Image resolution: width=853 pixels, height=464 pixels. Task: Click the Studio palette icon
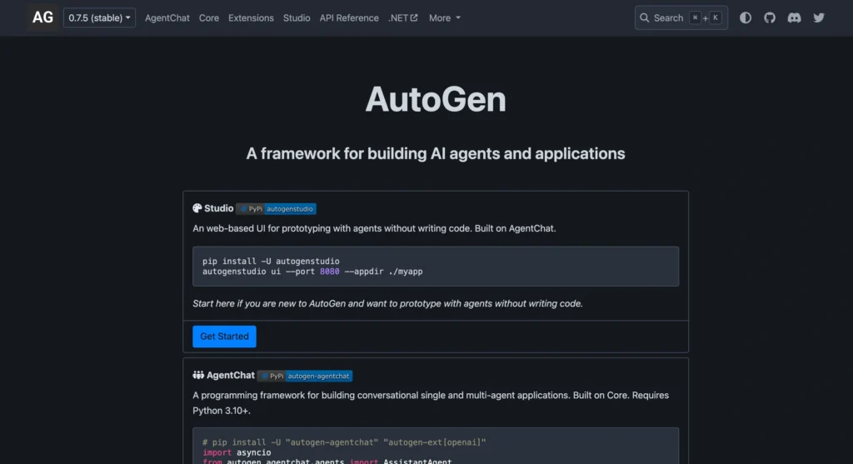pyautogui.click(x=197, y=208)
